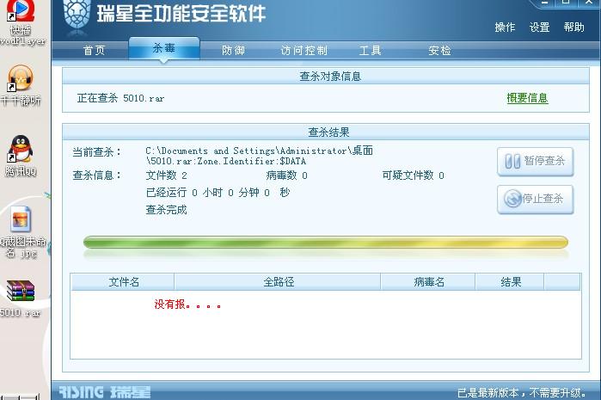
Task: Click the scan progress bar
Action: pyautogui.click(x=325, y=243)
